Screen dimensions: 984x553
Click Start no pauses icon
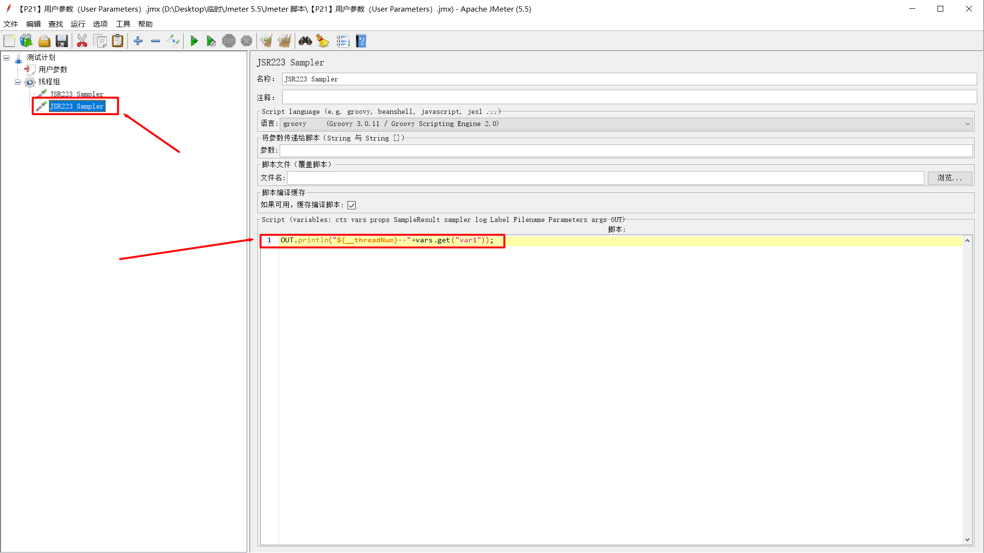click(211, 41)
